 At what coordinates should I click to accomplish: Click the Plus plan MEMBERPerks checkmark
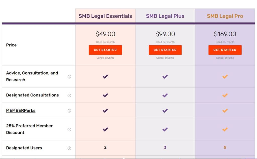165,111
